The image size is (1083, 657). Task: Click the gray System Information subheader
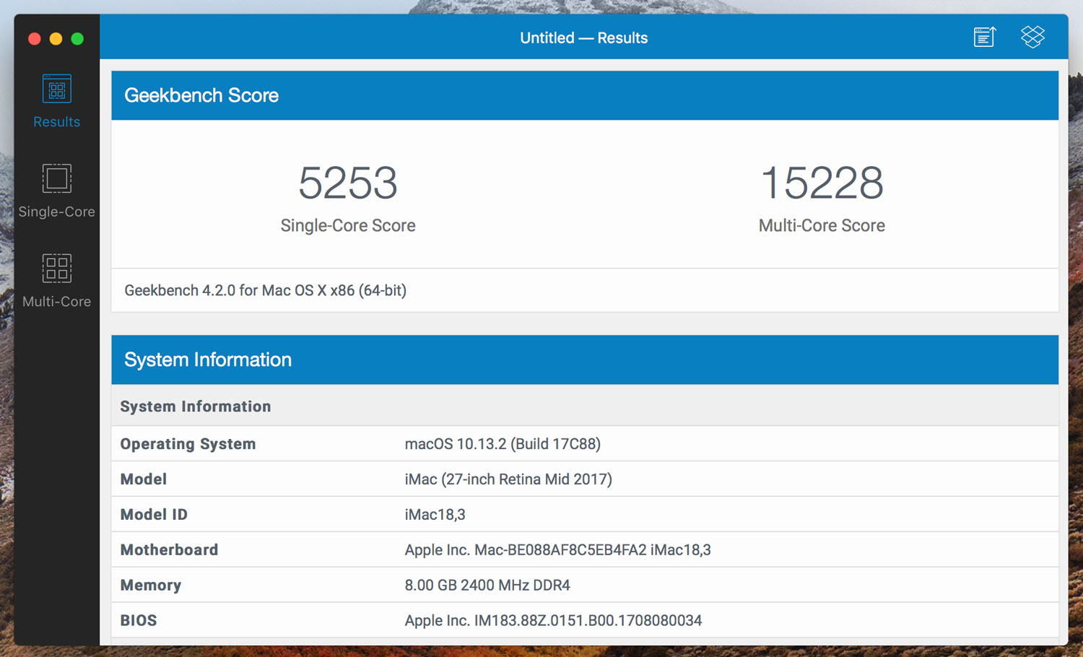(585, 406)
